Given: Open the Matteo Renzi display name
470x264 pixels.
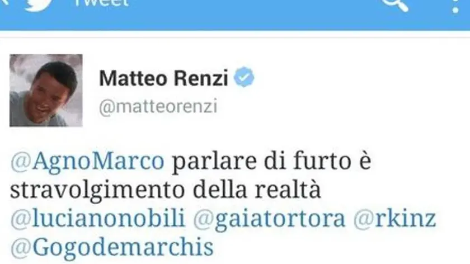Looking at the screenshot, I should pyautogui.click(x=163, y=78).
